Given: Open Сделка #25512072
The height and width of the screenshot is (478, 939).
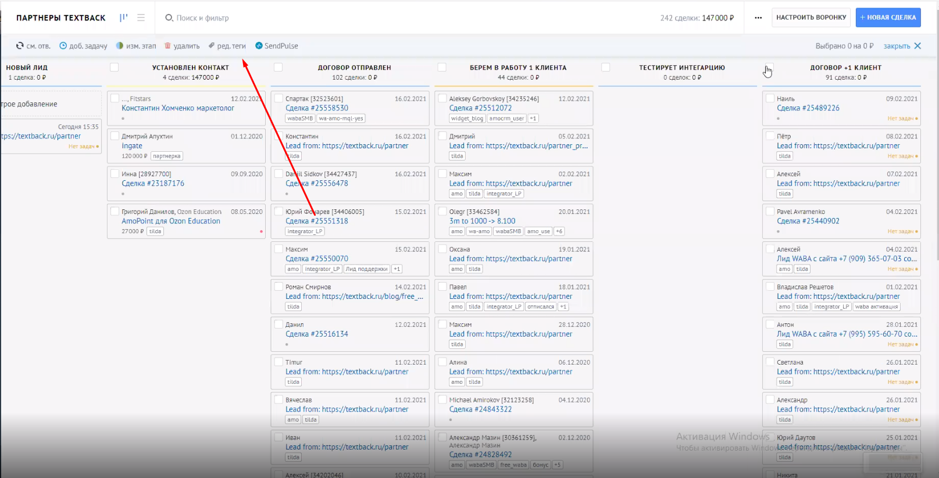Looking at the screenshot, I should (x=481, y=108).
